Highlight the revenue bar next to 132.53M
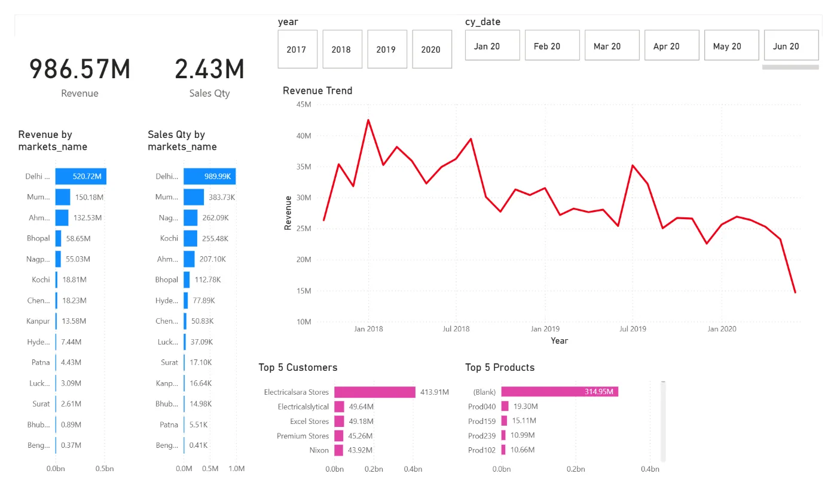This screenshot has width=837, height=495. [x=62, y=218]
